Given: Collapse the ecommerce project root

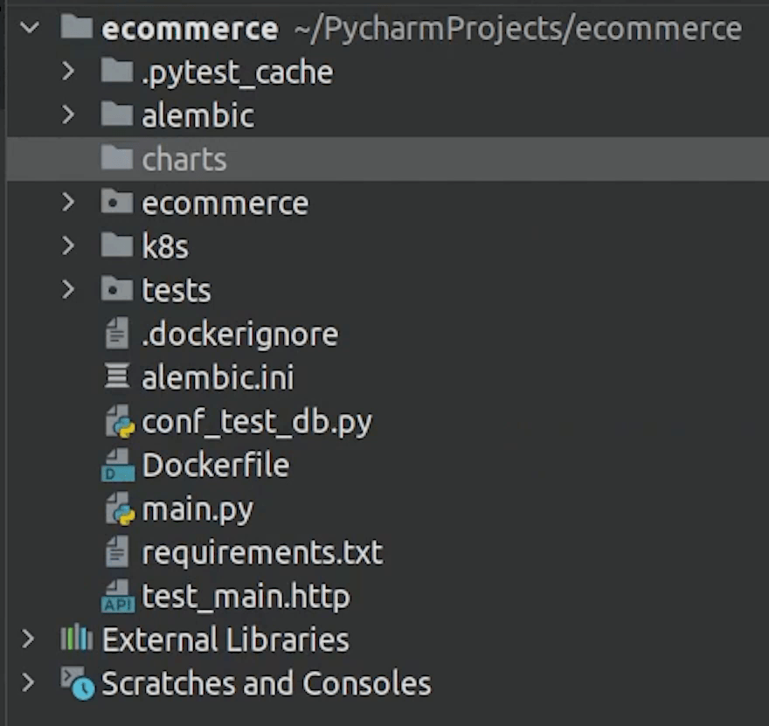Looking at the screenshot, I should point(28,27).
